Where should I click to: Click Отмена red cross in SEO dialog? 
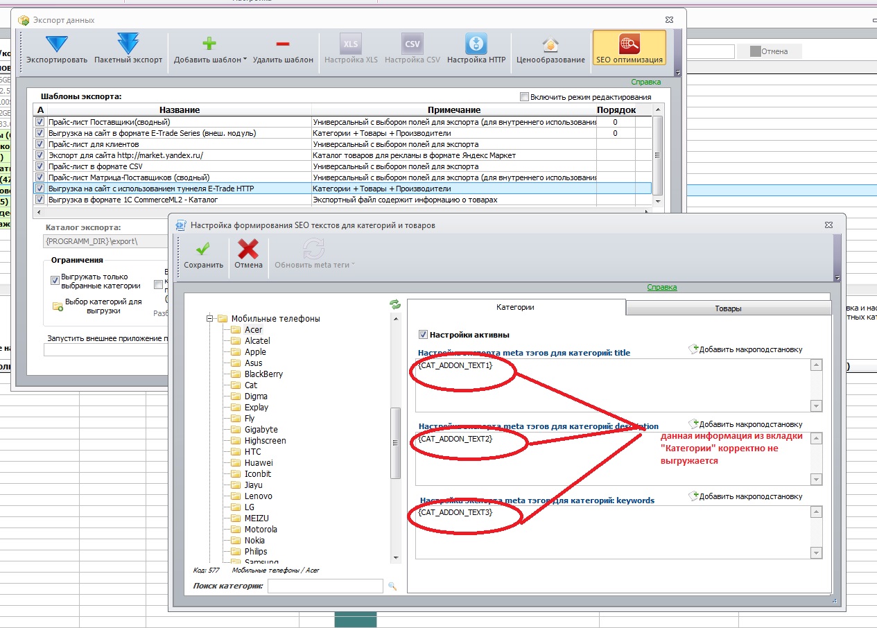coord(248,249)
